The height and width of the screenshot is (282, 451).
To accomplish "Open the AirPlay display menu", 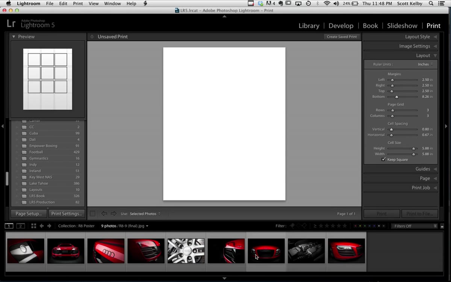I will (x=298, y=3).
